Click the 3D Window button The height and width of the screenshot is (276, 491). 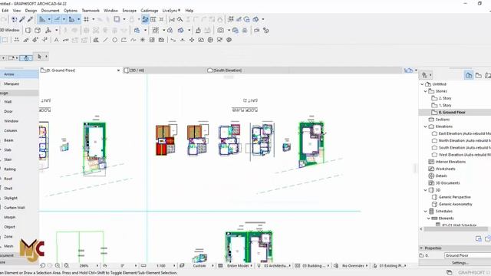(x=10, y=30)
